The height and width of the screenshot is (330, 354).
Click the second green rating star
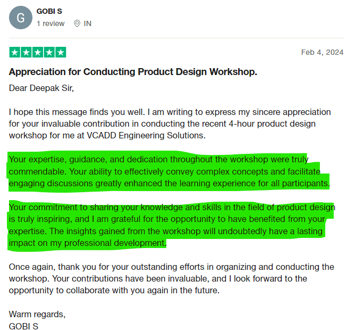tap(26, 52)
